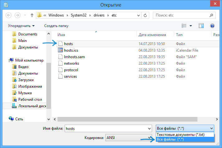The height and width of the screenshot is (148, 222).
Task: Click the services file icon
Action: (60, 76)
